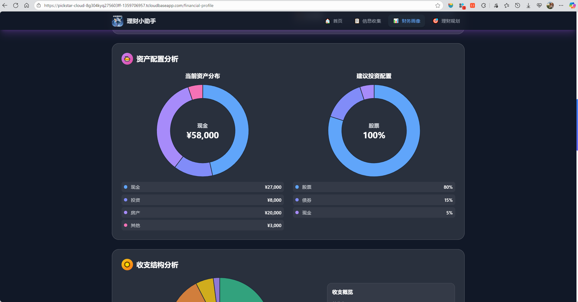This screenshot has height=302, width=578.
Task: Click the browser address bar URL
Action: point(129,5)
